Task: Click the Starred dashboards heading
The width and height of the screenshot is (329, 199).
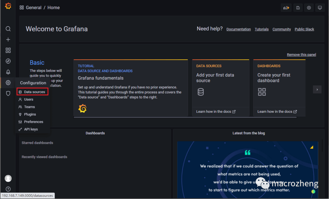Action: [37, 143]
